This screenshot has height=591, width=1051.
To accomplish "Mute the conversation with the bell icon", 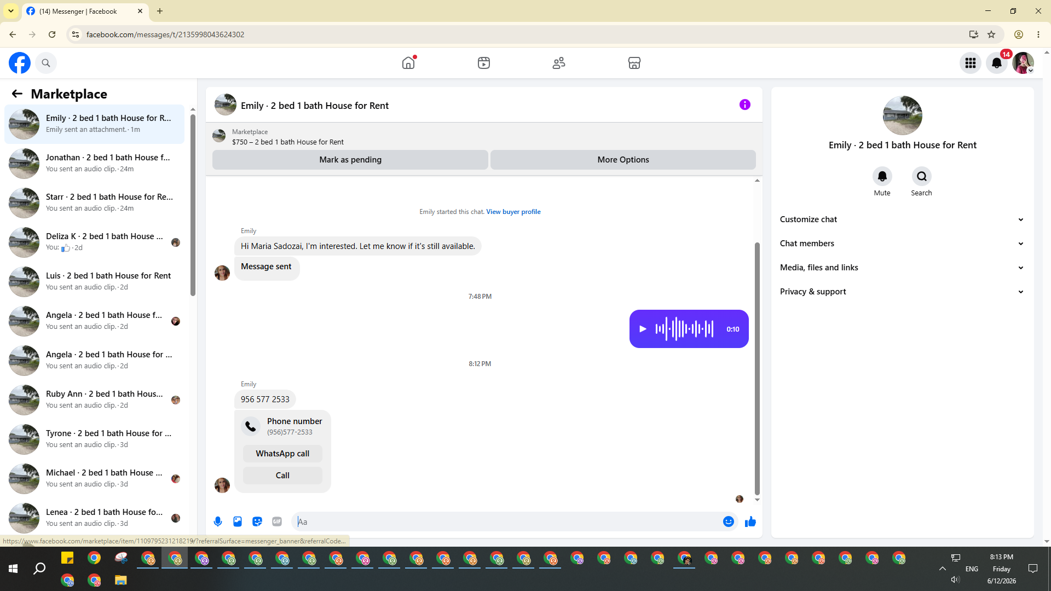I will [x=882, y=176].
